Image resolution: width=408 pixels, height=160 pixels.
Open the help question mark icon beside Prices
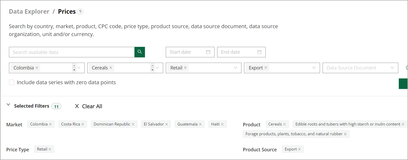pyautogui.click(x=80, y=12)
